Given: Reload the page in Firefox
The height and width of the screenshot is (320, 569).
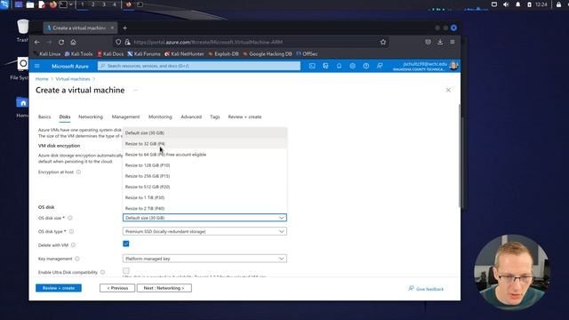Looking at the screenshot, I should pos(61,42).
